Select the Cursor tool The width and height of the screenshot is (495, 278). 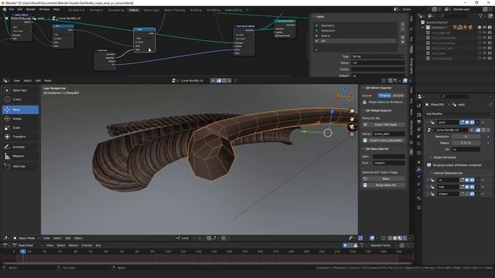pos(21,100)
